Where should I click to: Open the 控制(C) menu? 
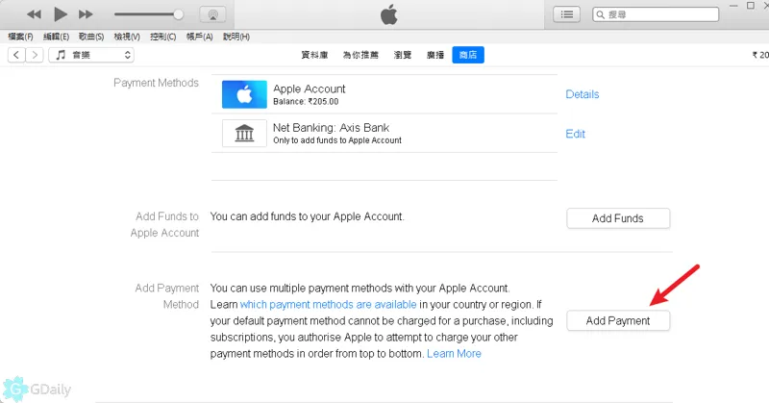click(x=162, y=37)
